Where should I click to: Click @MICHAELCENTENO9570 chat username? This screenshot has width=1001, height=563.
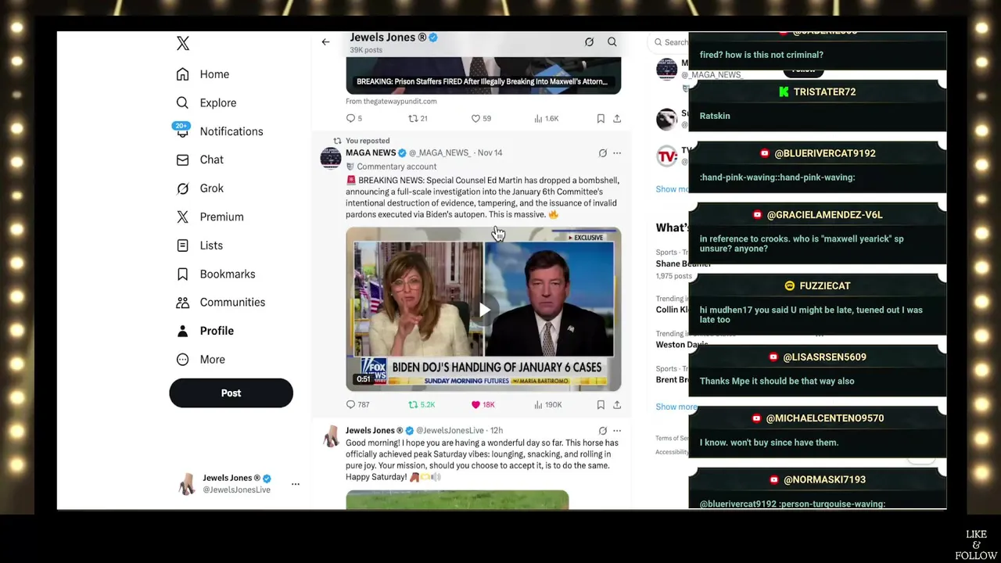[824, 418]
